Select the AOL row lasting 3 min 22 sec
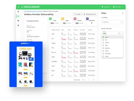134x101 pixels. pyautogui.click(x=73, y=39)
